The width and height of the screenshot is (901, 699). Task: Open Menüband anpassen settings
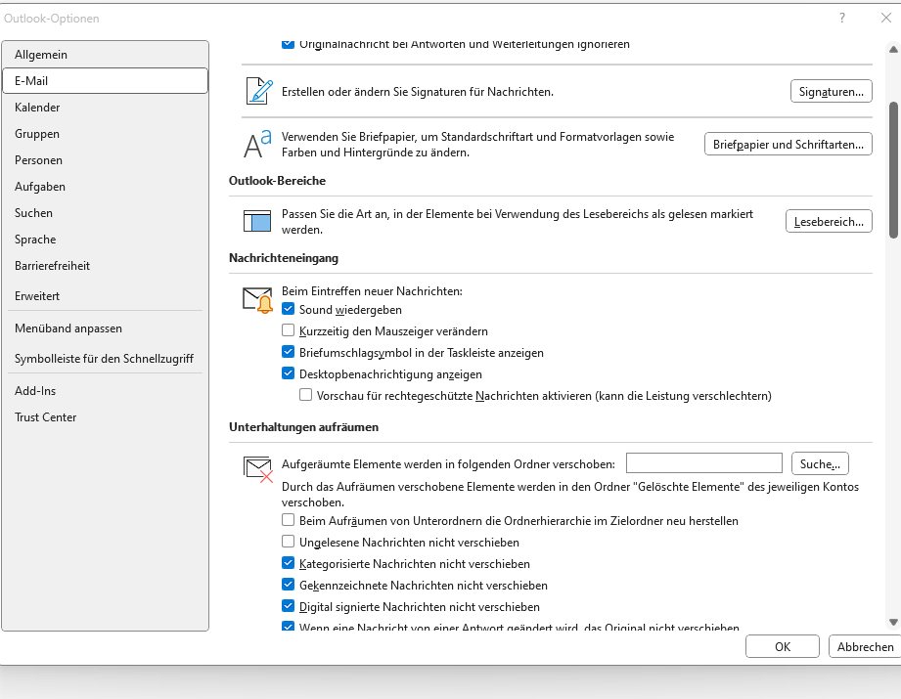pos(105,328)
